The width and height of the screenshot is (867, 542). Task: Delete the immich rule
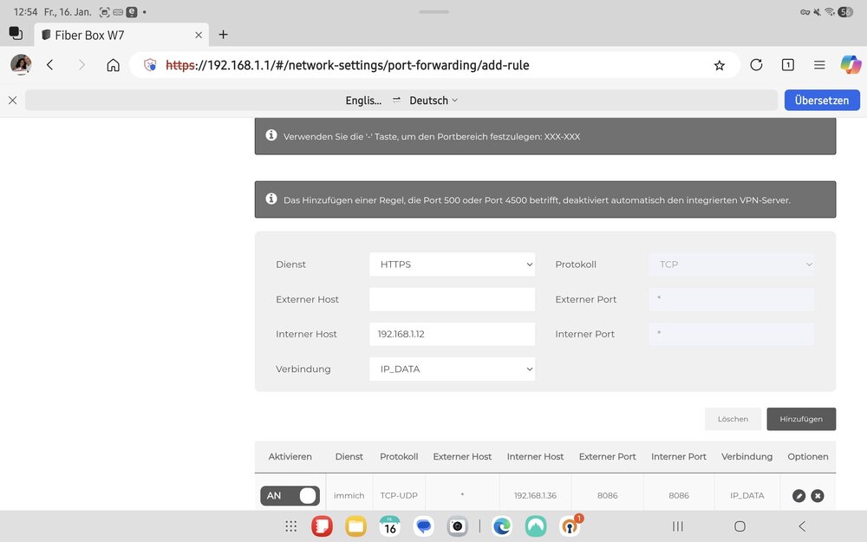(x=818, y=495)
